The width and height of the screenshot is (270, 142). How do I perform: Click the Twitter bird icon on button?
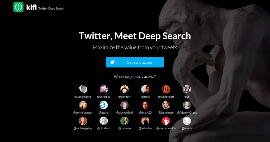[112, 62]
